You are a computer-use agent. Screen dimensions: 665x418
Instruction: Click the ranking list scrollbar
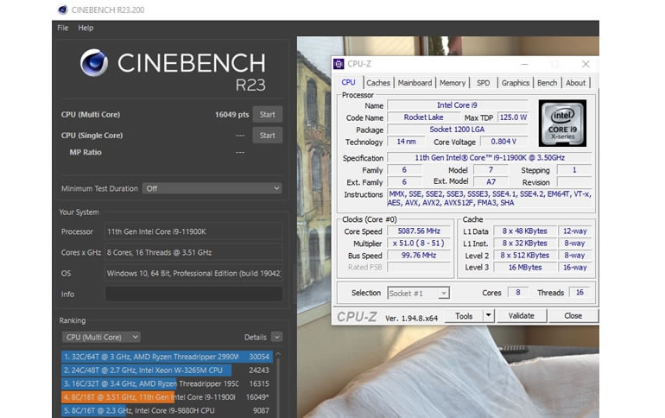[x=278, y=383]
